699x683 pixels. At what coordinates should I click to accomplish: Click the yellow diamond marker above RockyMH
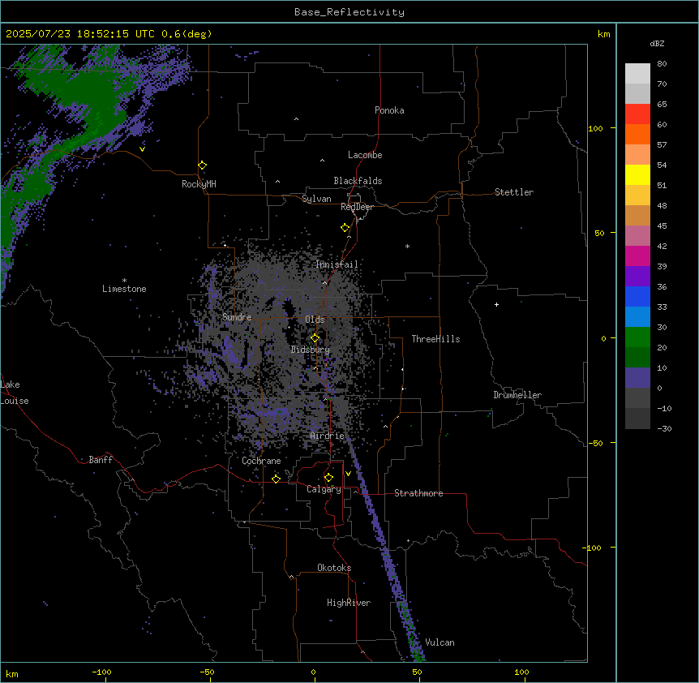[203, 165]
